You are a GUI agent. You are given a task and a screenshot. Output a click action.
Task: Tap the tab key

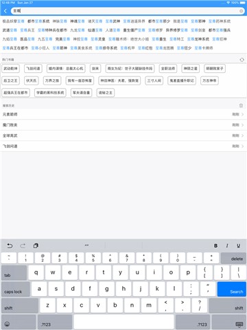tap(14, 272)
